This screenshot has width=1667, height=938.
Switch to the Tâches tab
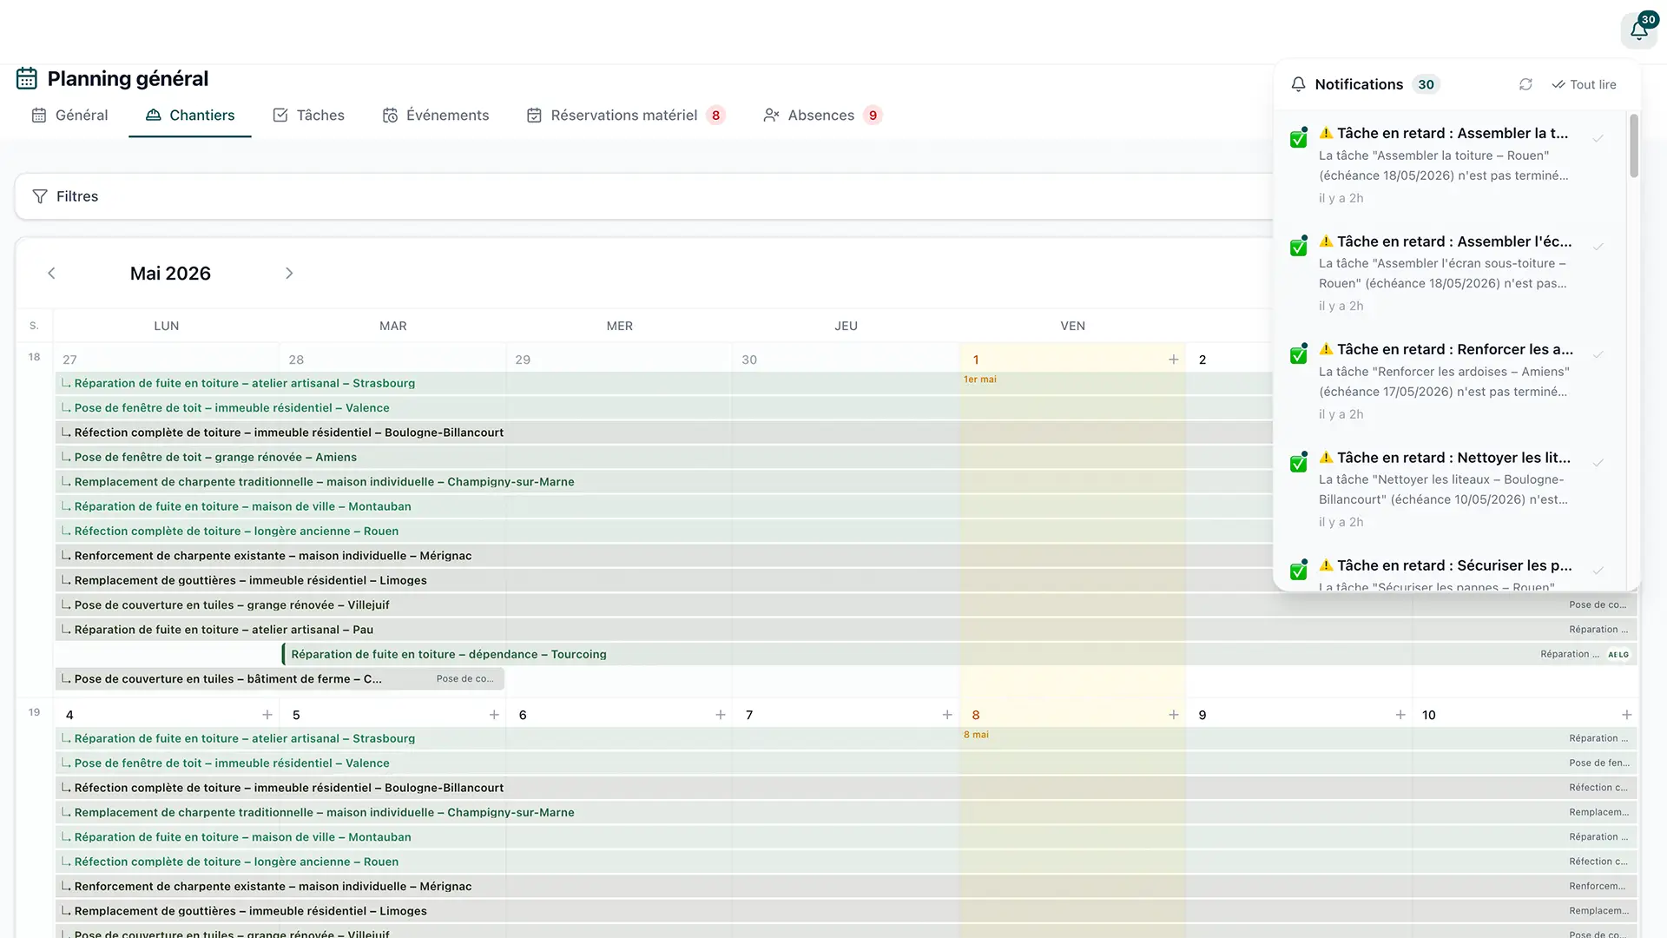coord(308,116)
